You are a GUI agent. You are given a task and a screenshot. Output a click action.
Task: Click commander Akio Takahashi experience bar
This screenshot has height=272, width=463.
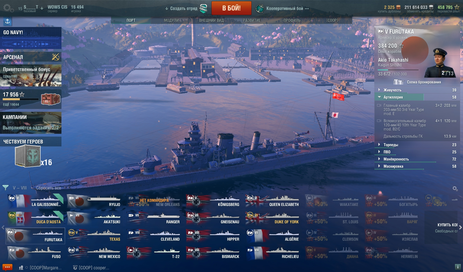tap(398, 70)
